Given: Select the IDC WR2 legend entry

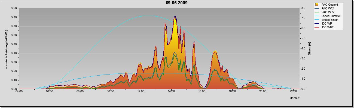Looking at the screenshot, I should pos(324,28).
